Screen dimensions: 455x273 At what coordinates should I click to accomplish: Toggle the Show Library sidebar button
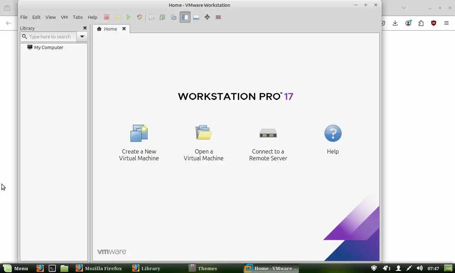tap(185, 17)
